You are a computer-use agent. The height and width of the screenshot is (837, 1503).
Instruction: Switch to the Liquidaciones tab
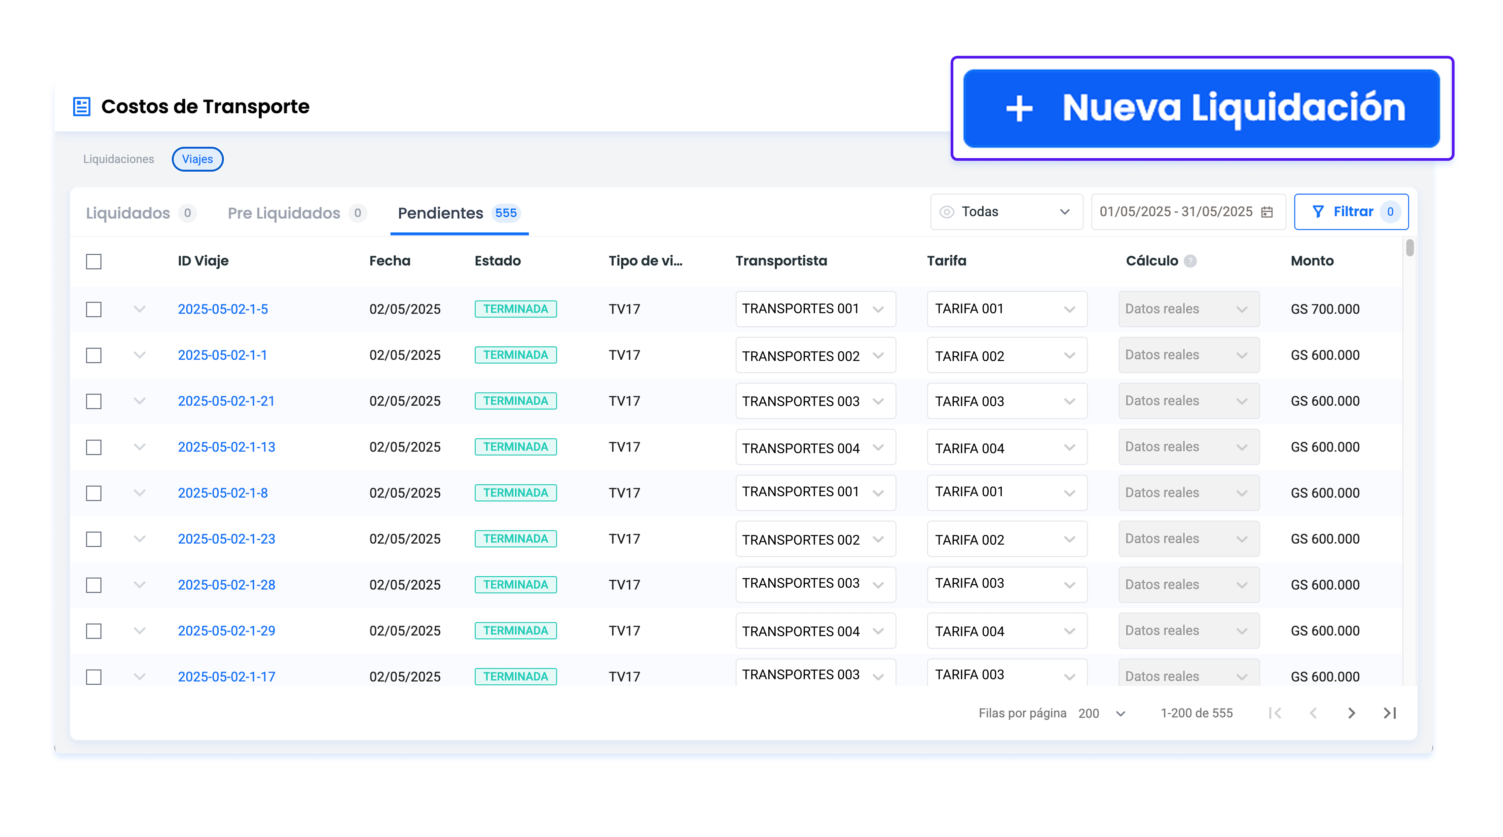(x=118, y=159)
